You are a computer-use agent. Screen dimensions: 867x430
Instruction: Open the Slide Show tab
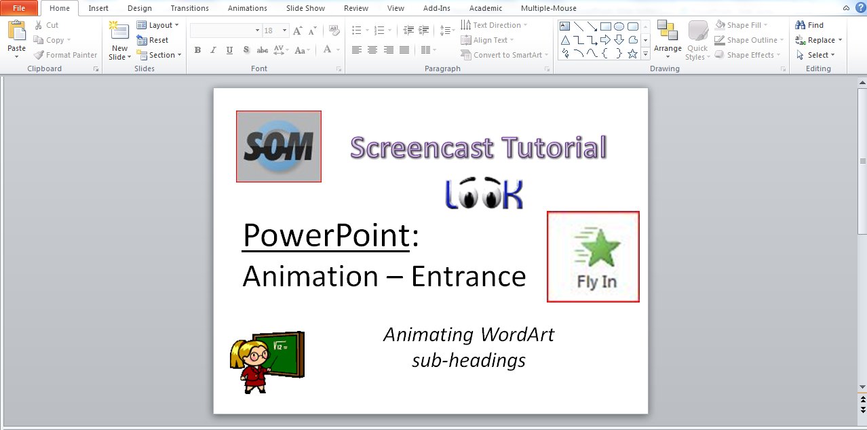(x=305, y=8)
